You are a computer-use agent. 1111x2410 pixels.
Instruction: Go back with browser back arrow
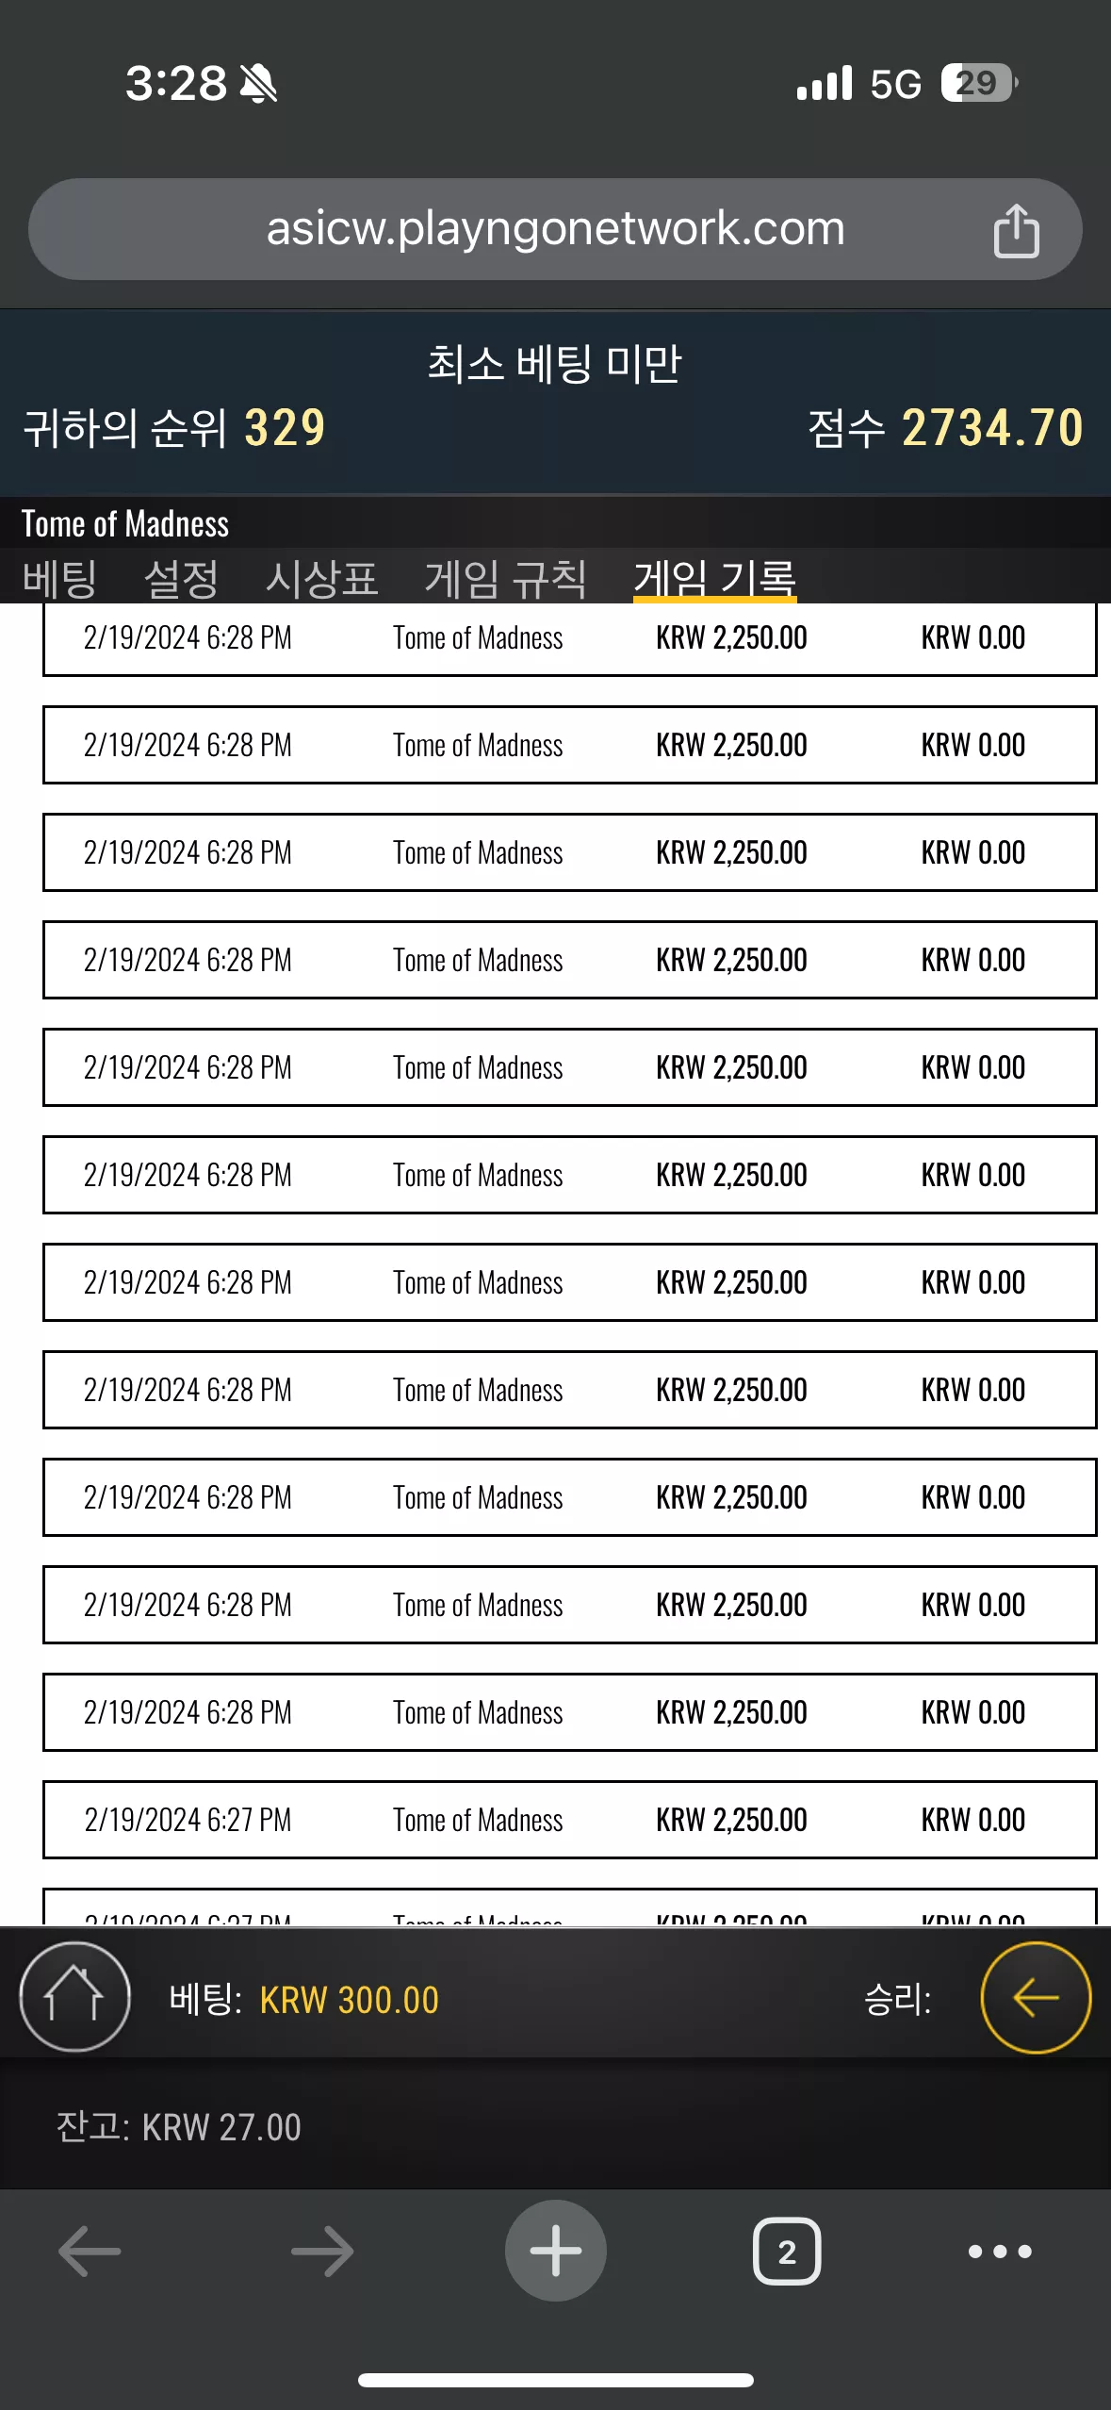90,2251
